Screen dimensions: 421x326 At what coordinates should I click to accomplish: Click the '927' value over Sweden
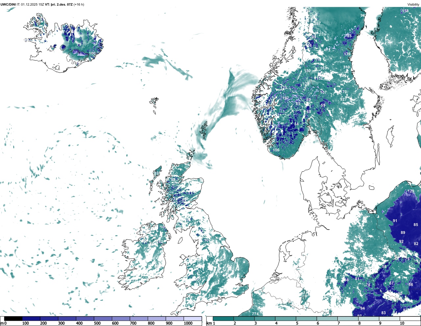click(343, 99)
